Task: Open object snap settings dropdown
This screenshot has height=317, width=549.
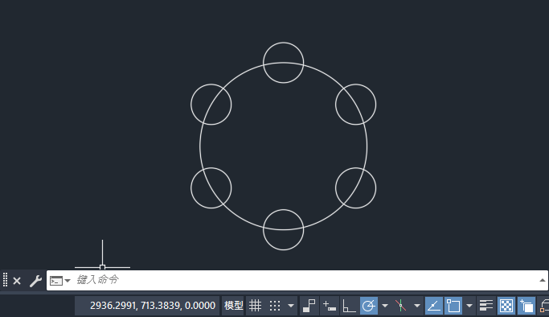Action: click(469, 306)
